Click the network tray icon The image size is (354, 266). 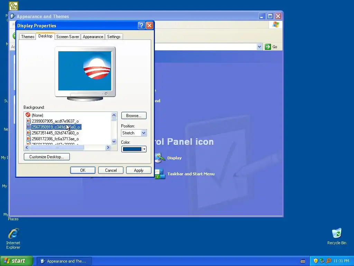(x=322, y=261)
